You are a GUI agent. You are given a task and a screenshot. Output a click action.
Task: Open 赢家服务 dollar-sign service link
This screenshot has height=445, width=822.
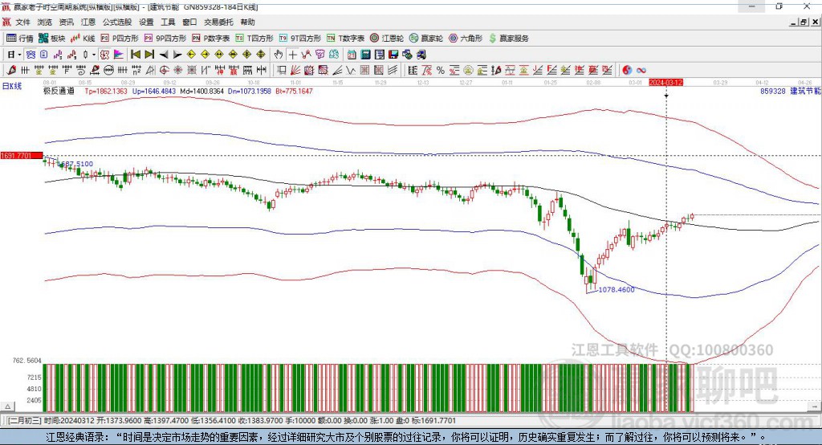[x=509, y=39]
